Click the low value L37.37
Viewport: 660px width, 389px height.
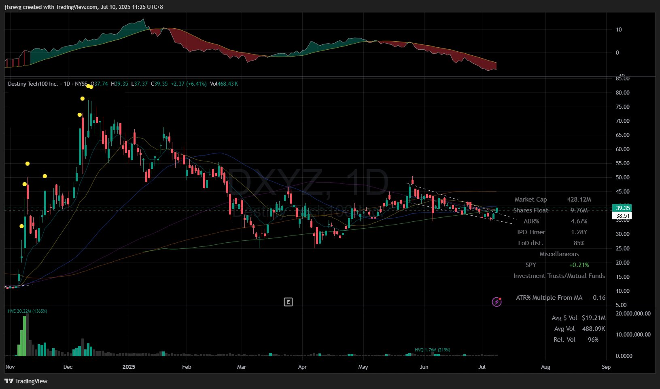(x=139, y=84)
